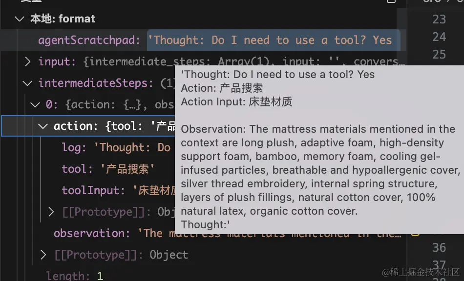Click editor gutter line number 24
Screen dimensions: 464x281
(439, 37)
